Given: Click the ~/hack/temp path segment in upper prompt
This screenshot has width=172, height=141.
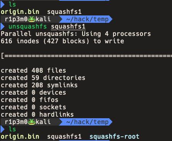Looking at the screenshot, I should click(x=88, y=19).
